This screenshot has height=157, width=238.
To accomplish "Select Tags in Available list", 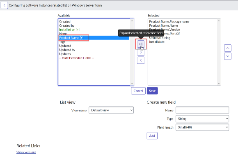I will pyautogui.click(x=94, y=42).
